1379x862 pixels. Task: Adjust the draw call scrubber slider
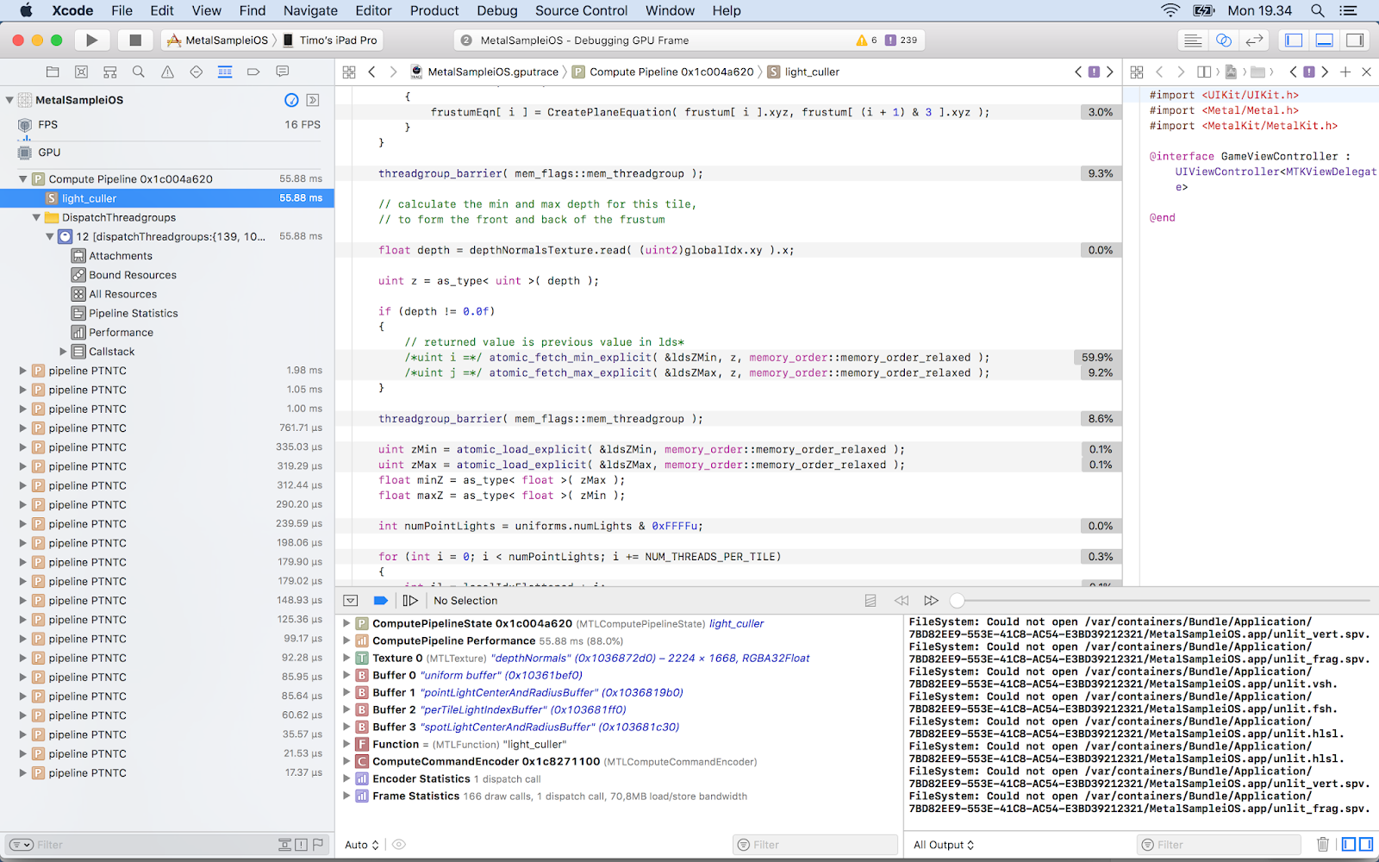pyautogui.click(x=957, y=601)
